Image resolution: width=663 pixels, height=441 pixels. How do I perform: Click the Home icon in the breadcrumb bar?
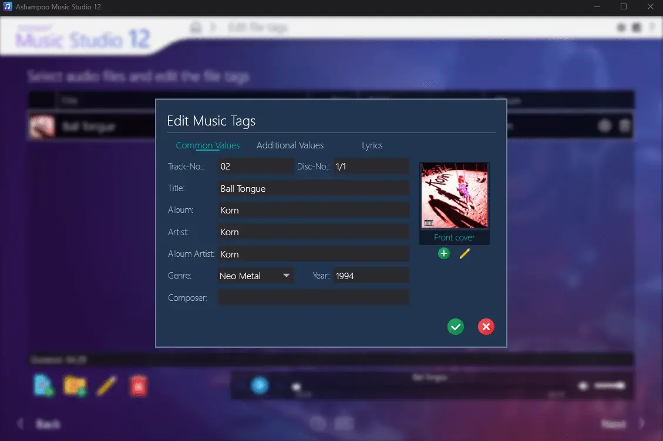tap(196, 27)
